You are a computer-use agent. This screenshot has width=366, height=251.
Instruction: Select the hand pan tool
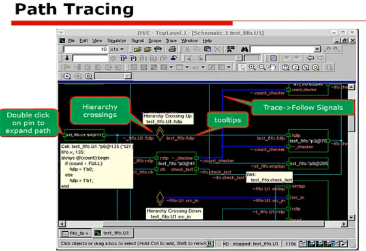[272, 67]
